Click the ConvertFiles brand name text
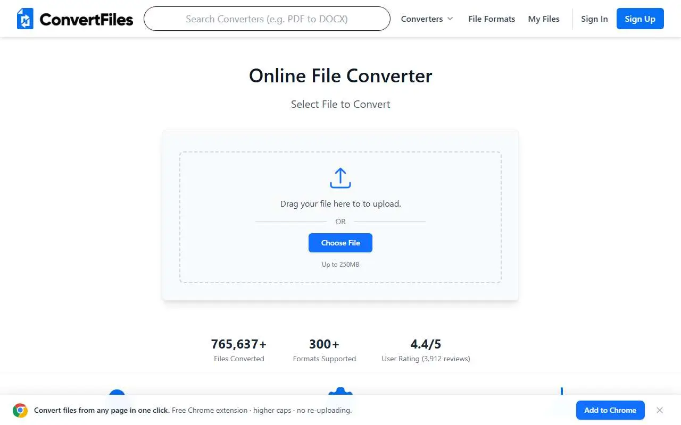The height and width of the screenshot is (425, 681). (86, 19)
